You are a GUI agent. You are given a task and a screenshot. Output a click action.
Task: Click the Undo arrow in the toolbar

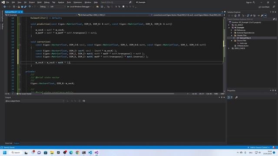30,7
